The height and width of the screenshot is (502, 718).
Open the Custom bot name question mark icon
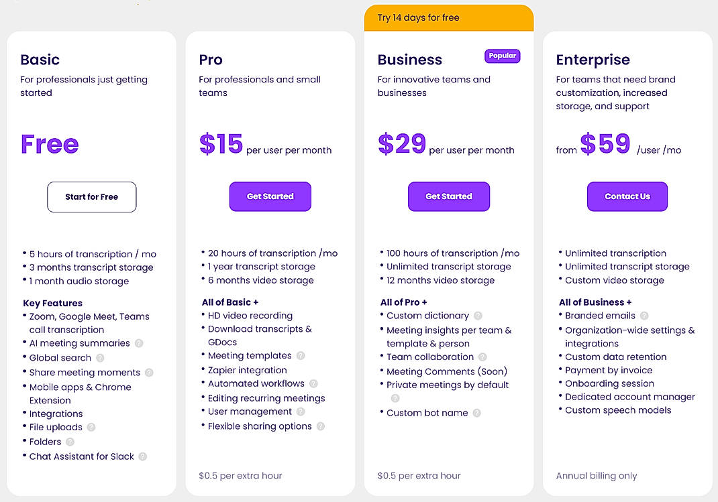(x=476, y=413)
